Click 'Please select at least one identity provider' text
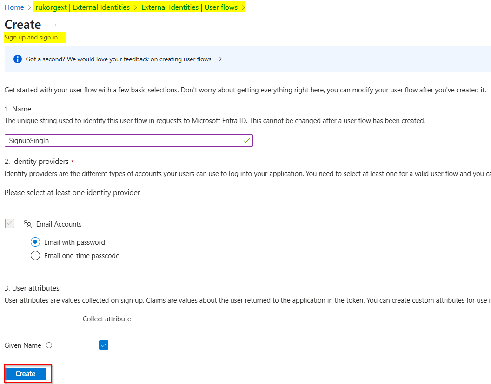The height and width of the screenshot is (384, 491). click(73, 193)
